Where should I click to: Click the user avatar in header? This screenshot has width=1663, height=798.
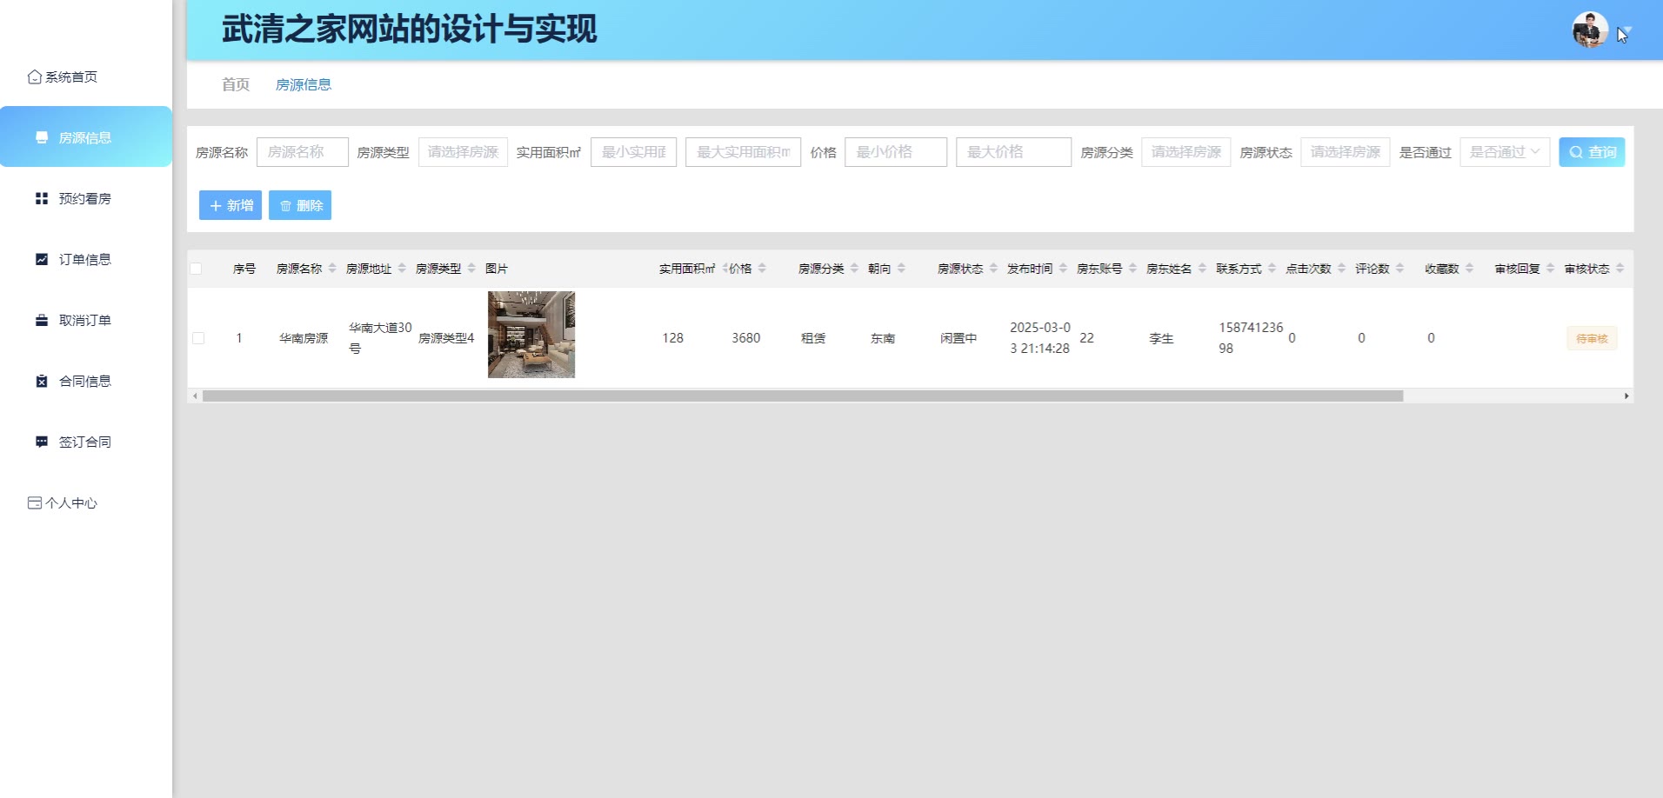pos(1589,30)
